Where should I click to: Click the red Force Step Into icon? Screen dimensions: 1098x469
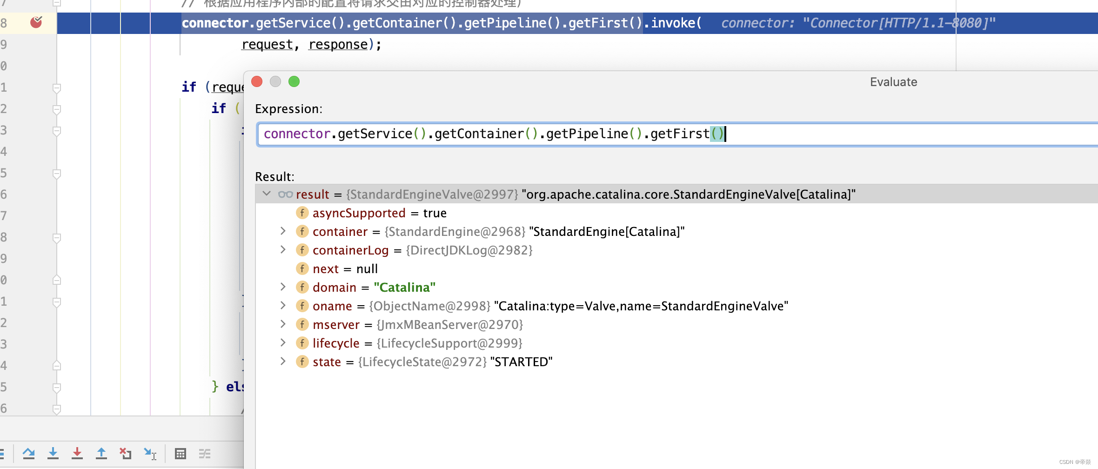tap(77, 453)
